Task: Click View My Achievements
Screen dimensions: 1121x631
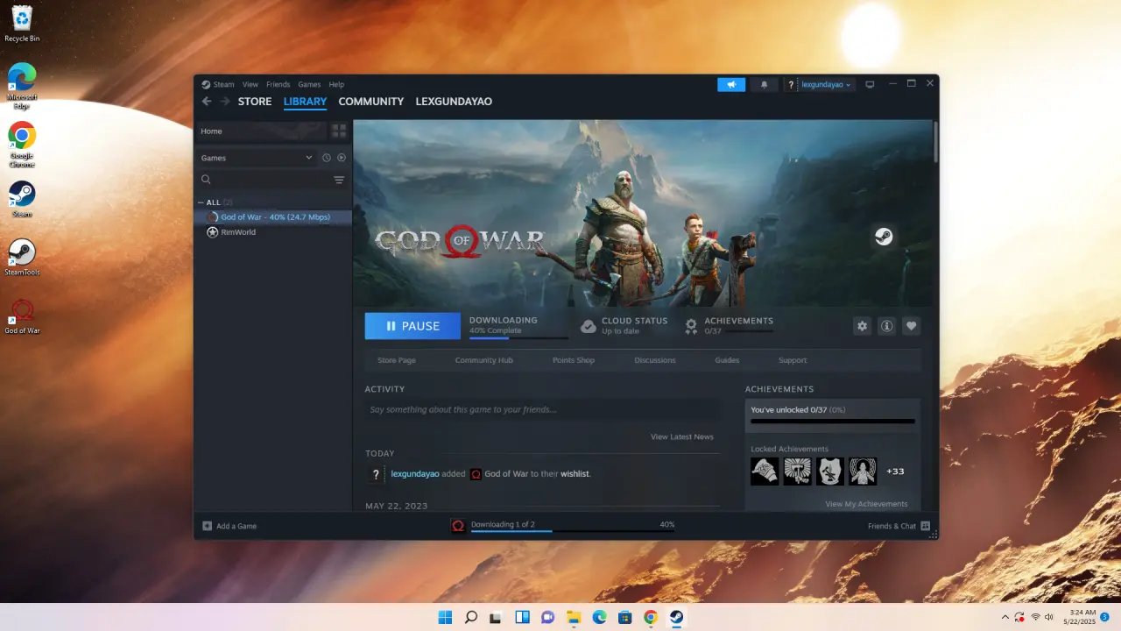Action: click(866, 504)
